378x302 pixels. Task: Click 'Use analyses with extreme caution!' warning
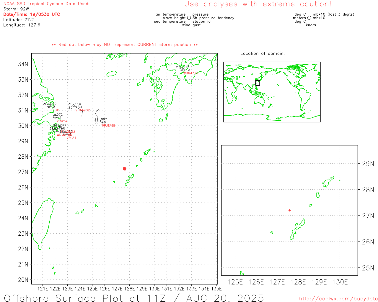coord(258,4)
